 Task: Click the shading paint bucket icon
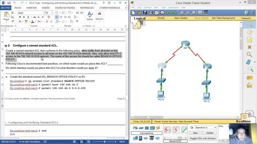click(x=57, y=21)
